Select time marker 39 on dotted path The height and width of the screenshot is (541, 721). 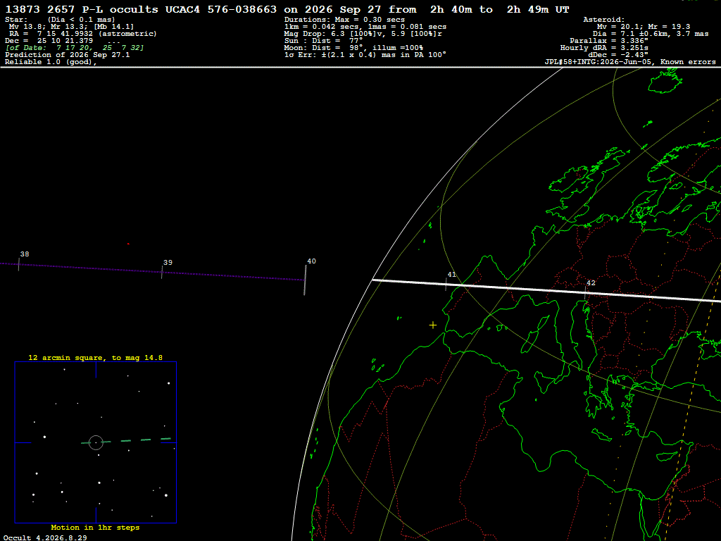coord(168,262)
